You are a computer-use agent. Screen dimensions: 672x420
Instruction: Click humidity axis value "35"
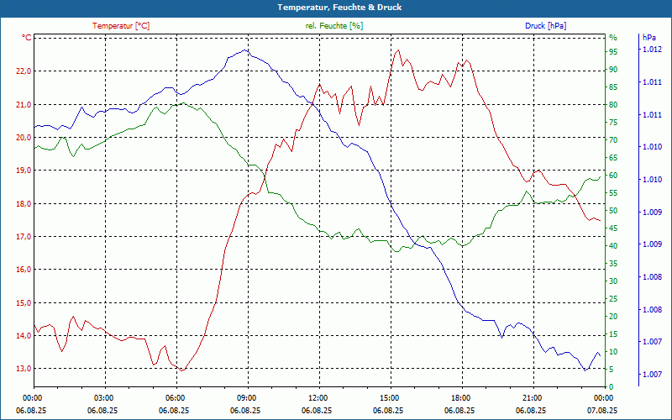click(x=613, y=264)
